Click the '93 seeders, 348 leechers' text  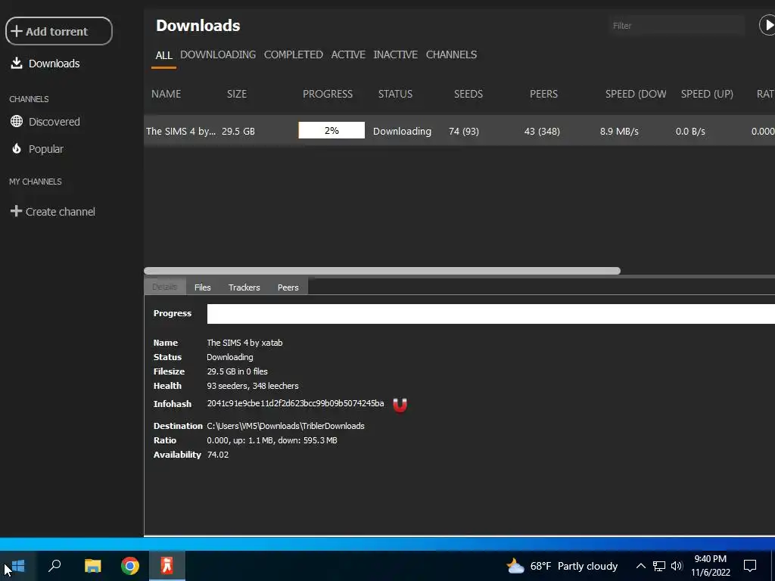pyautogui.click(x=253, y=385)
